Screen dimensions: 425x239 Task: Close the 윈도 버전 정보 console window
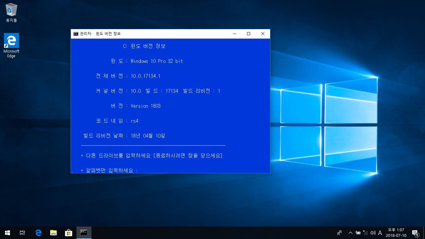coord(263,34)
